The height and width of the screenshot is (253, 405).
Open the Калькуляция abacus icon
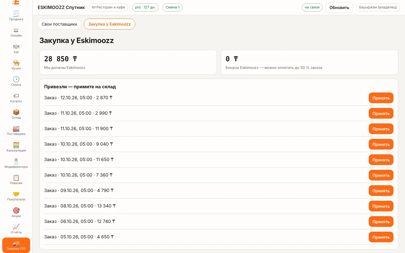point(16,145)
